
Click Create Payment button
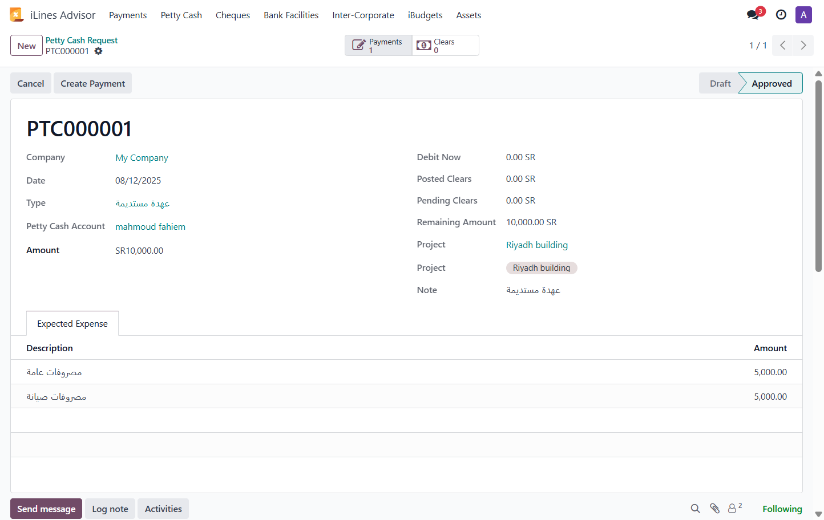93,83
